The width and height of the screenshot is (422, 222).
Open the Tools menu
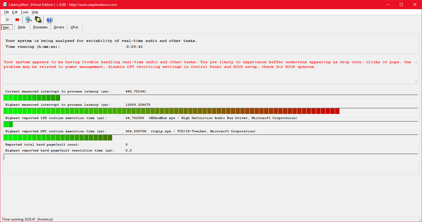[25, 12]
